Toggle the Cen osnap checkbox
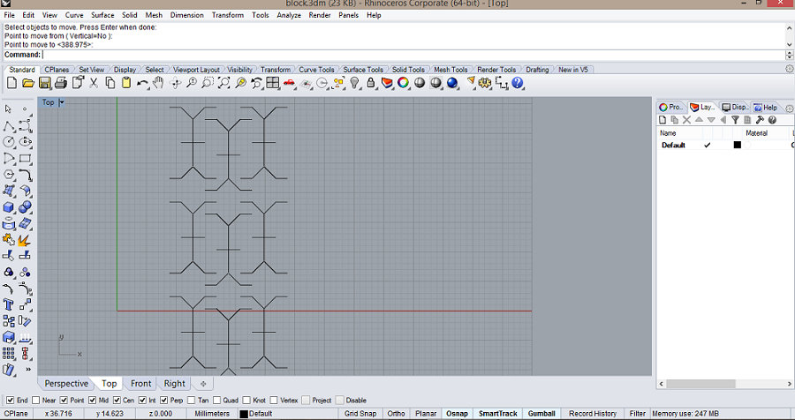 (x=117, y=401)
